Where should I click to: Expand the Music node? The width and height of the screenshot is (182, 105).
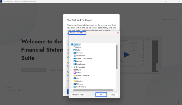(x=72, y=70)
